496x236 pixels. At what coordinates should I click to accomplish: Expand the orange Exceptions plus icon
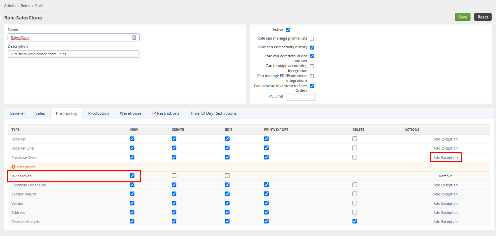click(x=13, y=167)
